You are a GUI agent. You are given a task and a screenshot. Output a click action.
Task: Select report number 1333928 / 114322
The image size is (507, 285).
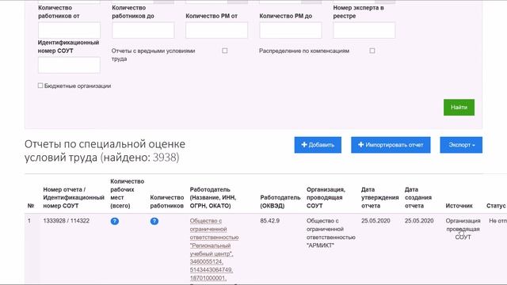click(67, 221)
